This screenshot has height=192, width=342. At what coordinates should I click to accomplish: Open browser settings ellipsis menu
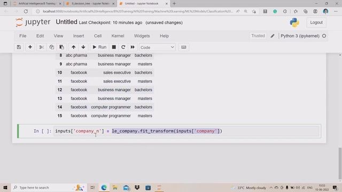pos(336,11)
